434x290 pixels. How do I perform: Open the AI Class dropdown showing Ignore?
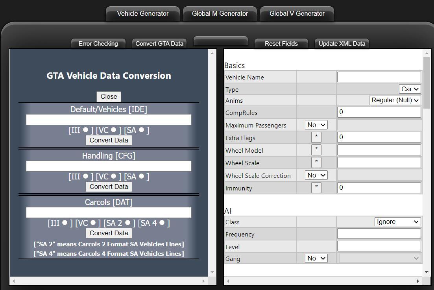398,222
